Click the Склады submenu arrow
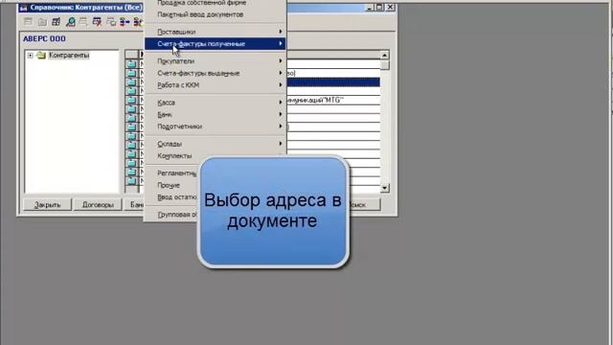The width and height of the screenshot is (613, 345). pyautogui.click(x=281, y=144)
